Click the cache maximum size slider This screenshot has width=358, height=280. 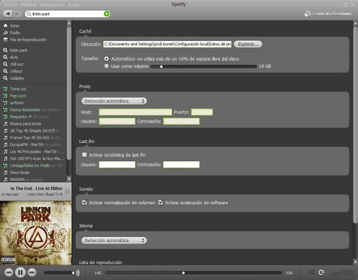(204, 66)
